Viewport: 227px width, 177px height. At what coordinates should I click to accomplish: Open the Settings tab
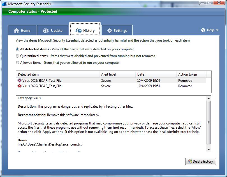point(117,30)
